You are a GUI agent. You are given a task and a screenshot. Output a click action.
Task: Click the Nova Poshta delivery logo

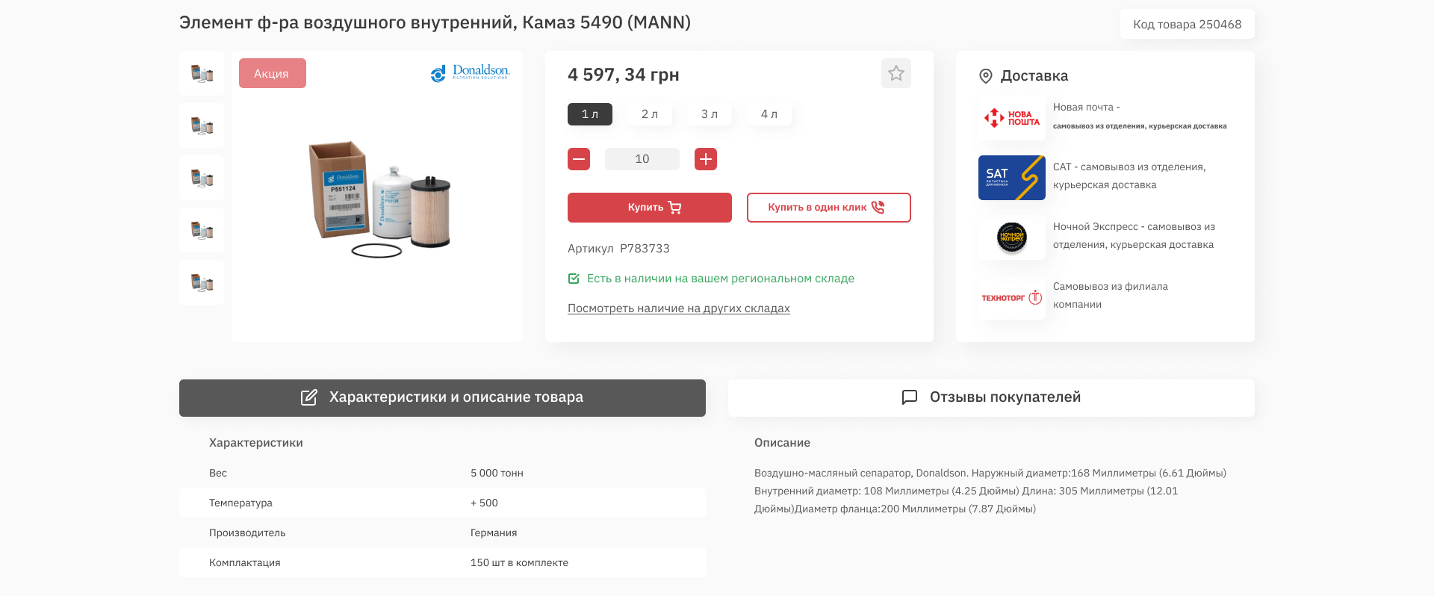[1011, 118]
